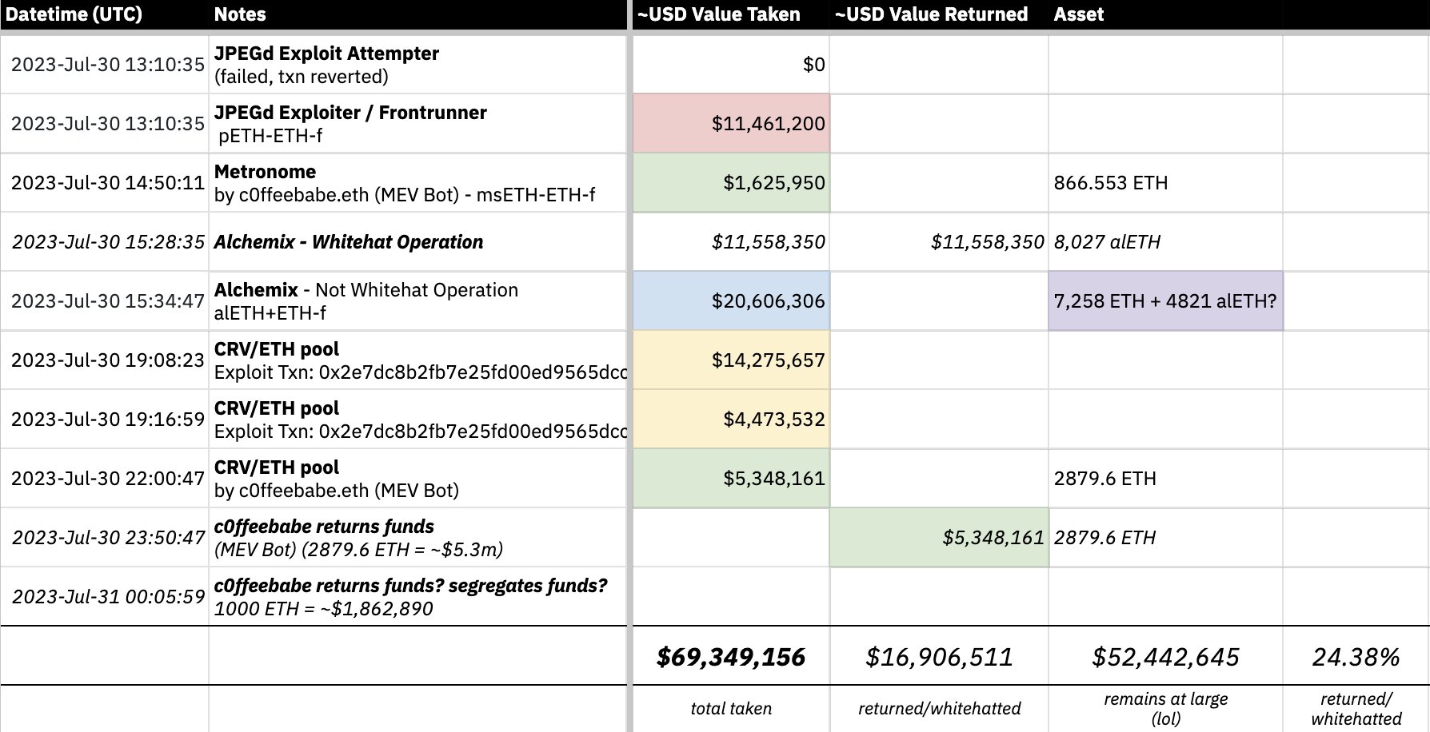
Task: Click the total taken $69,349,156 cell
Action: tap(731, 657)
